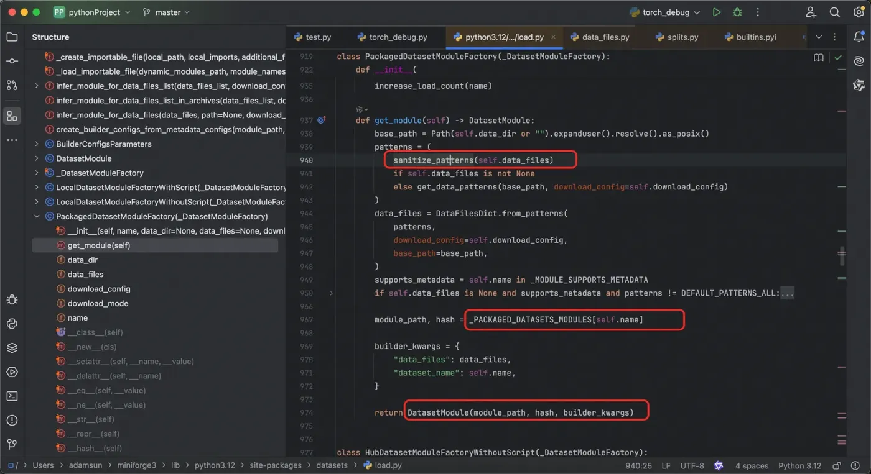Click line:column 940:25 in status bar

[x=638, y=465]
